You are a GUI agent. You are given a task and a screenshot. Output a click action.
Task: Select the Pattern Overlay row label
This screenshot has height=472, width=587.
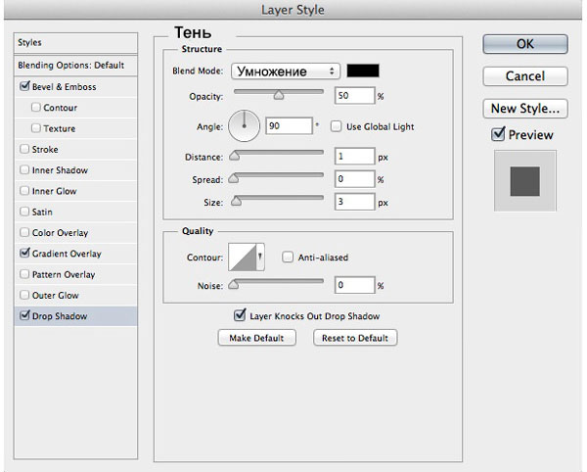64,274
